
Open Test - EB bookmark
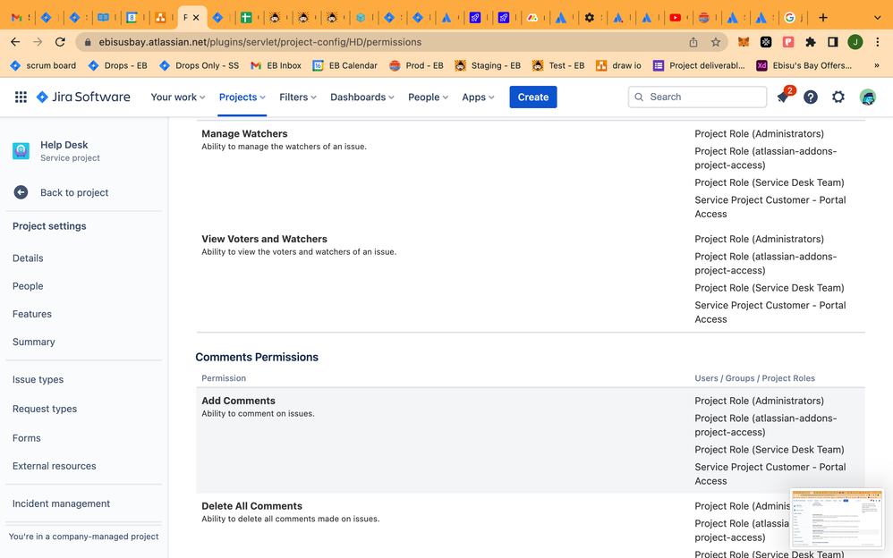click(x=558, y=65)
